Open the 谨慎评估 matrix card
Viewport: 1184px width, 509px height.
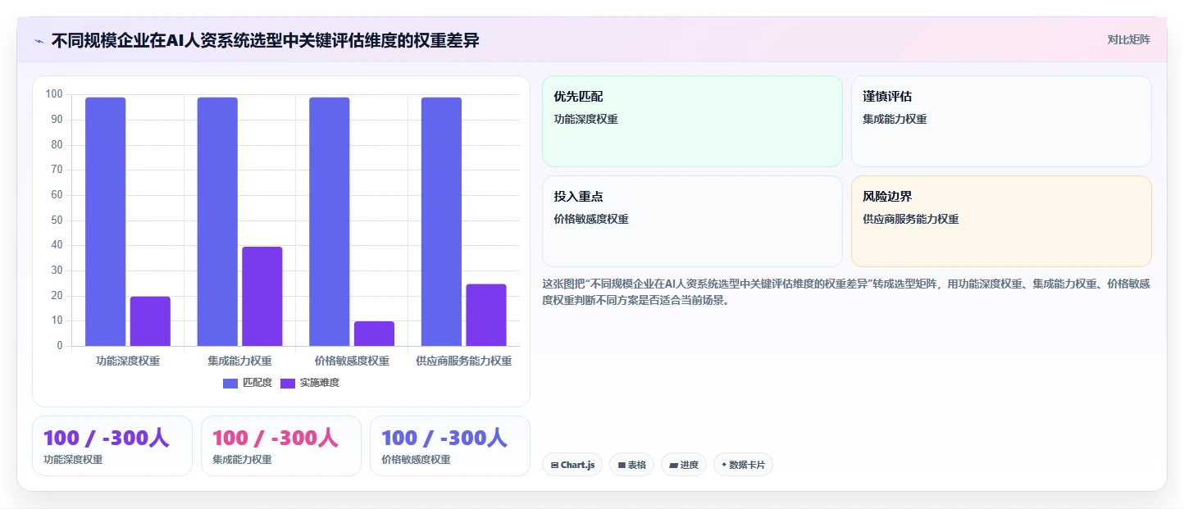pos(1001,121)
